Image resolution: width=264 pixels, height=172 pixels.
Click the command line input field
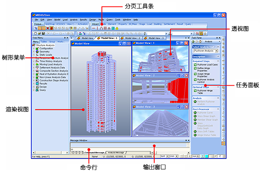129,150
